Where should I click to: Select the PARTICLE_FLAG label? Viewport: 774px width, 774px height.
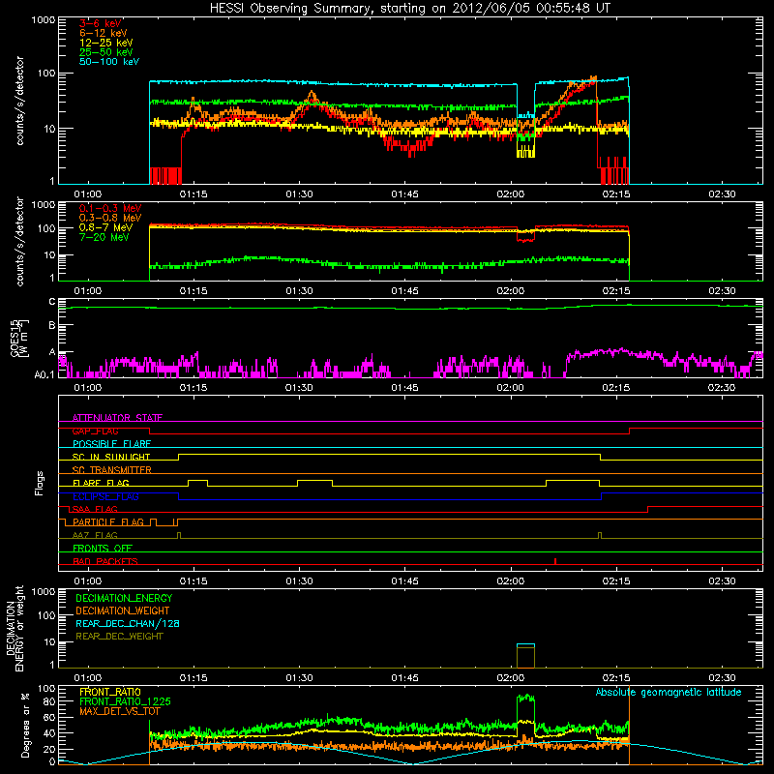pyautogui.click(x=108, y=521)
